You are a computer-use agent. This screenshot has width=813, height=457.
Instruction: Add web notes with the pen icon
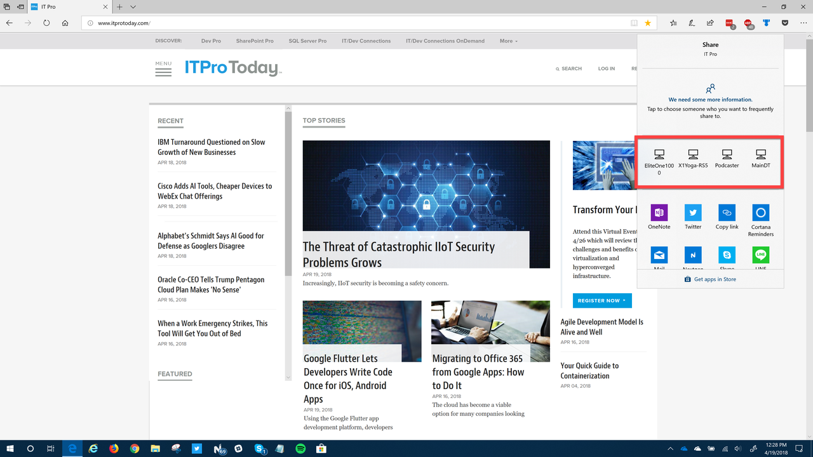point(692,23)
